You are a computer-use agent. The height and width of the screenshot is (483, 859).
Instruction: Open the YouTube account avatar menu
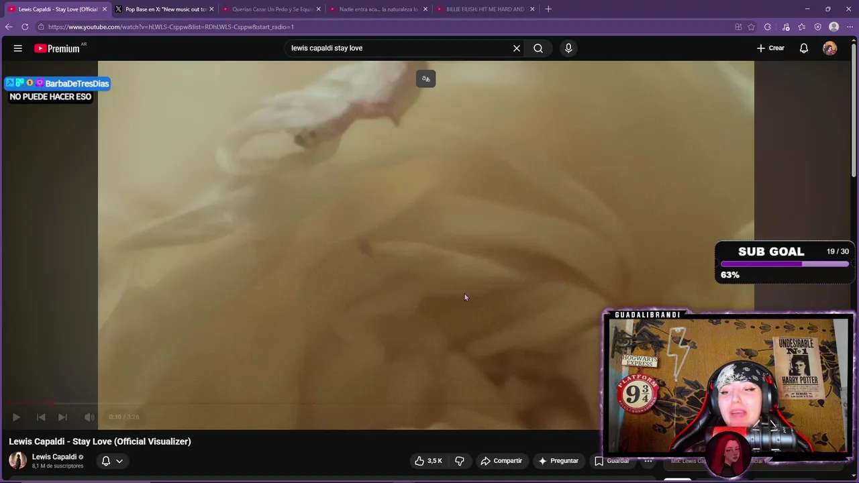(830, 48)
